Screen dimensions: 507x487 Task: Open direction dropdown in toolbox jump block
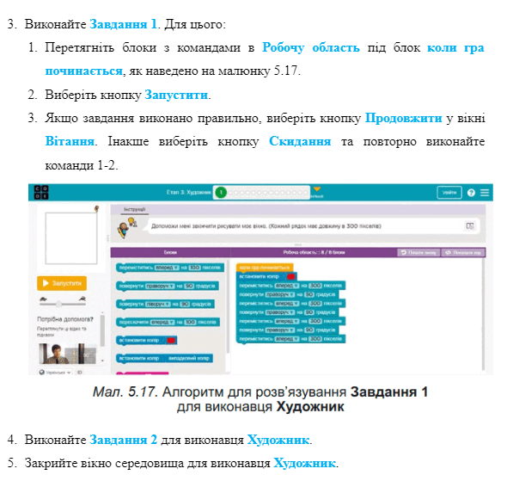(162, 322)
